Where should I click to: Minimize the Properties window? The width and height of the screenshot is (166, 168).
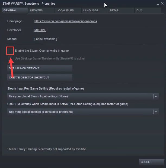point(158,4)
